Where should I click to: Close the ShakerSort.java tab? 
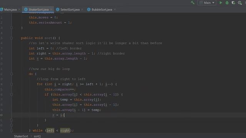[x=51, y=10]
